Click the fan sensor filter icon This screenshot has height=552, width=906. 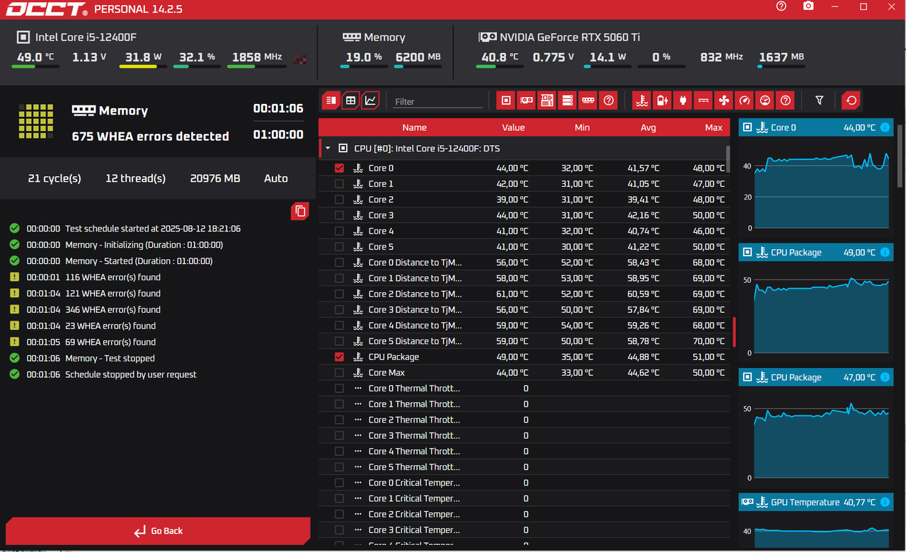(x=723, y=100)
